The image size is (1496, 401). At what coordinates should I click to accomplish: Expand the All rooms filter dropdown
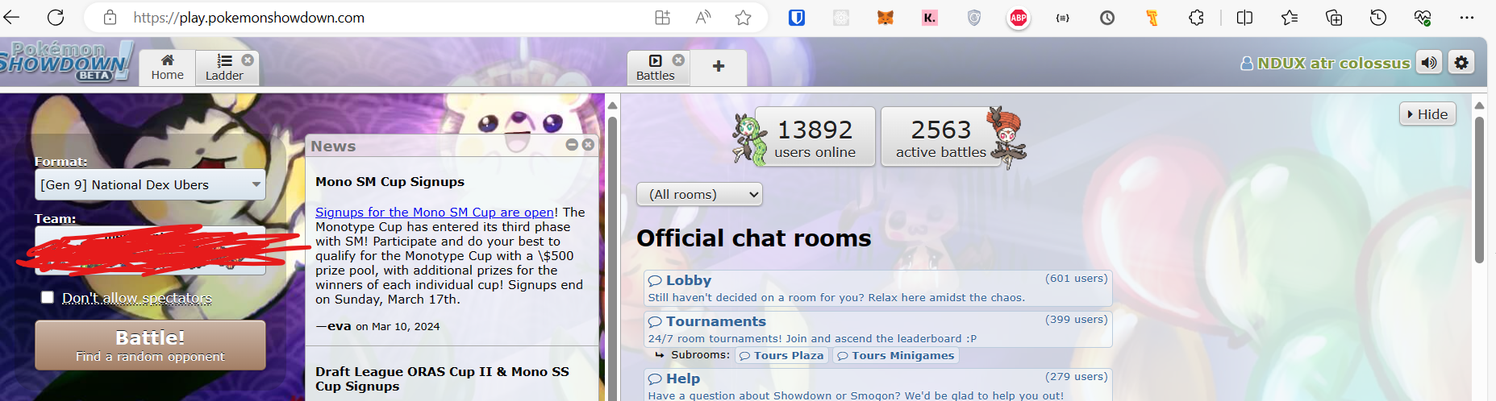[x=699, y=194]
